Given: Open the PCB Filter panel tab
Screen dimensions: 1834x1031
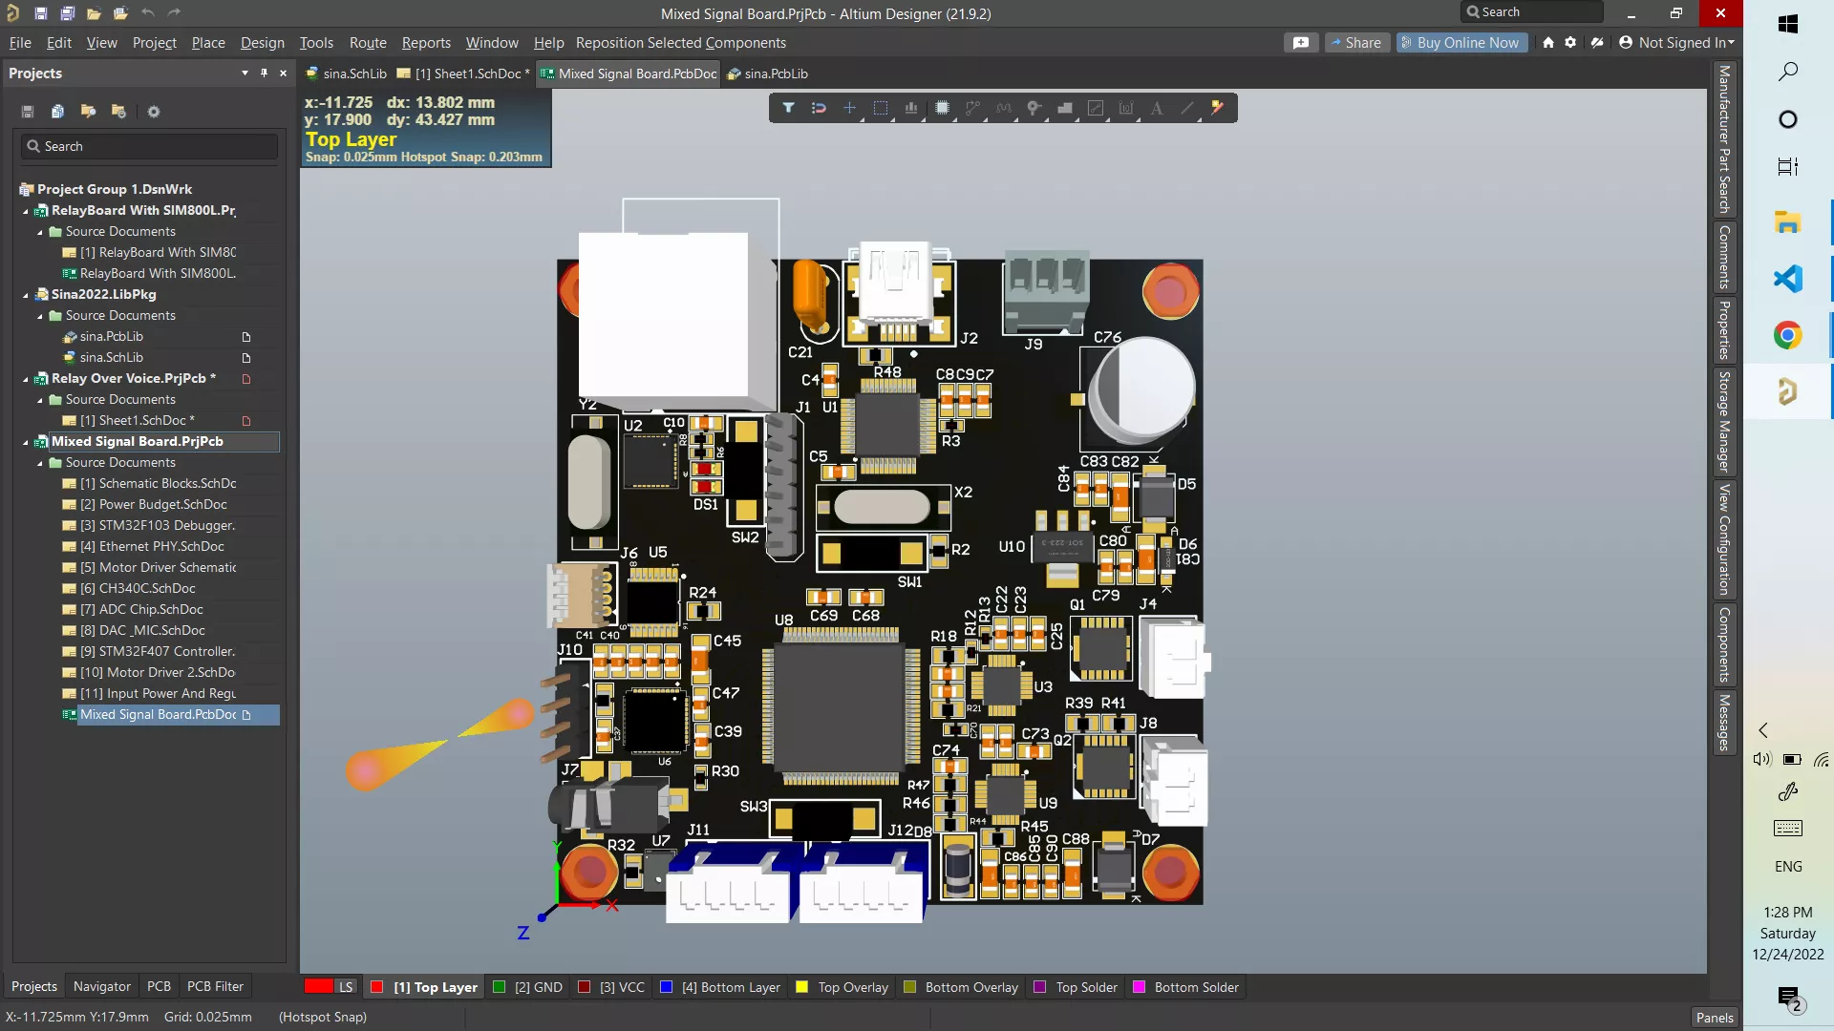Looking at the screenshot, I should coord(215,987).
